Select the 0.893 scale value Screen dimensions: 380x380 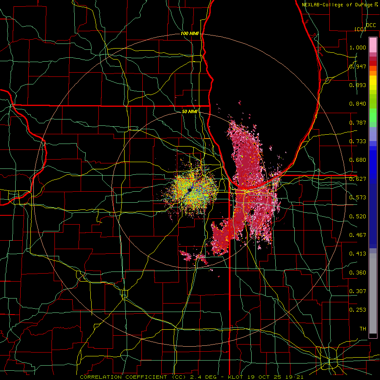click(x=358, y=85)
